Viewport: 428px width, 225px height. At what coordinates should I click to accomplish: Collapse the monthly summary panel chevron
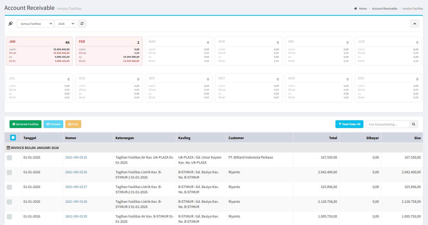coord(415,24)
